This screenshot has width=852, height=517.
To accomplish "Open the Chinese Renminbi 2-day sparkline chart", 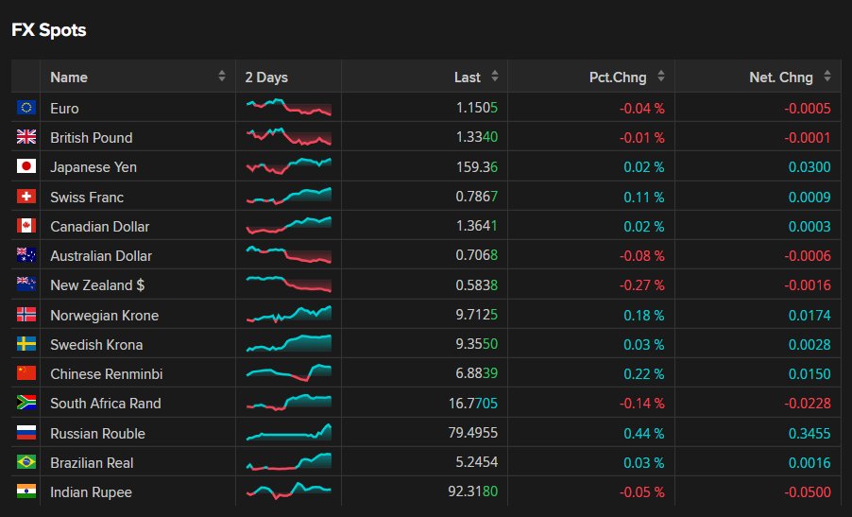I will click(x=288, y=373).
